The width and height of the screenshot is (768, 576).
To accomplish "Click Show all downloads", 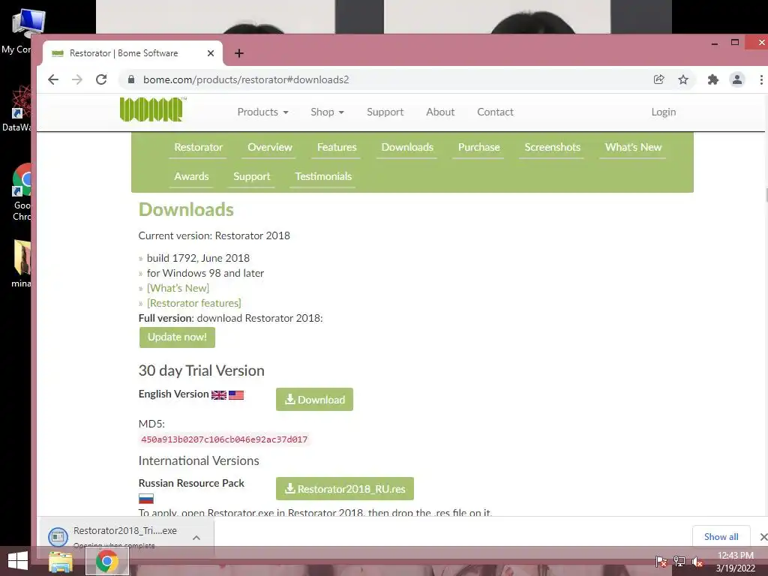I will [721, 537].
